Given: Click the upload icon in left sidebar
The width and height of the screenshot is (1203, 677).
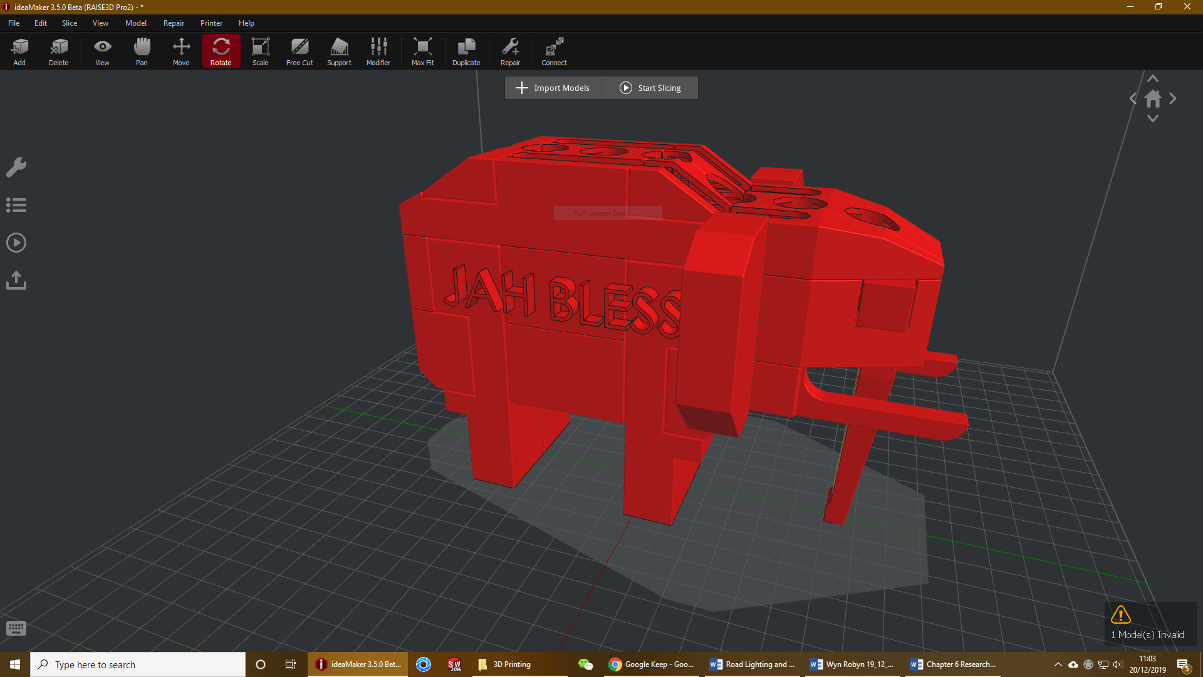Looking at the screenshot, I should (16, 280).
